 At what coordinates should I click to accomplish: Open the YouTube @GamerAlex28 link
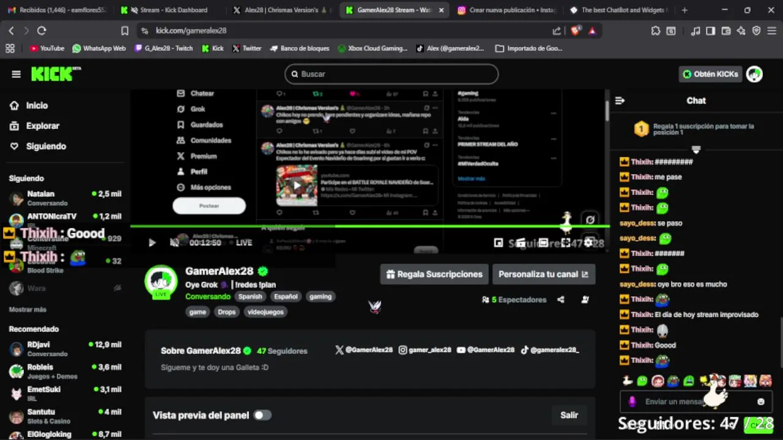[486, 350]
